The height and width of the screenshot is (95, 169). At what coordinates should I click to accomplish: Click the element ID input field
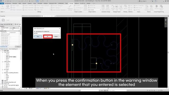coord(47,34)
